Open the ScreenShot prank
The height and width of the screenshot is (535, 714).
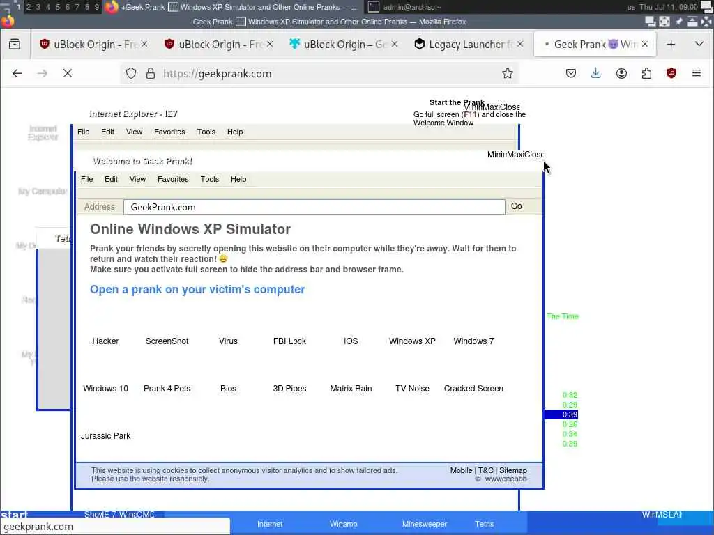pyautogui.click(x=167, y=341)
